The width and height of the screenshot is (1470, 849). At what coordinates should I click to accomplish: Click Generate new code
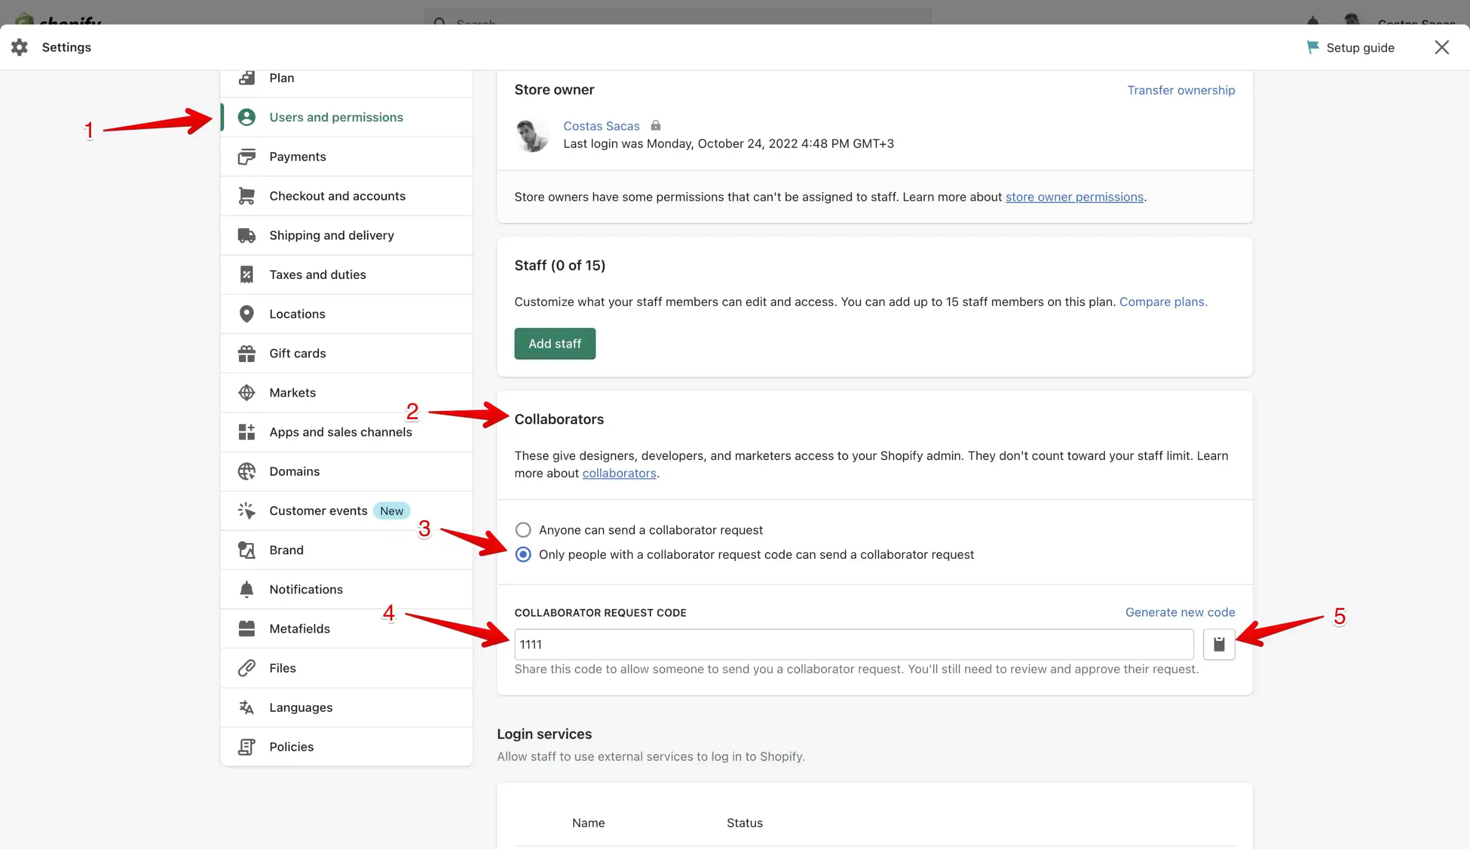pos(1180,612)
